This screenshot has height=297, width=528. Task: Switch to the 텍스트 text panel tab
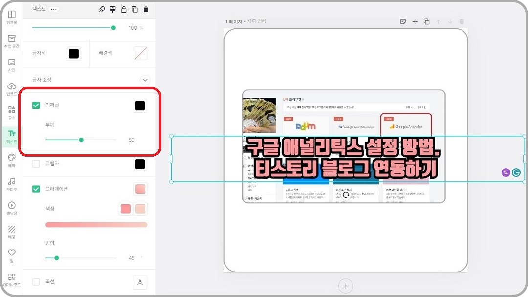11,136
